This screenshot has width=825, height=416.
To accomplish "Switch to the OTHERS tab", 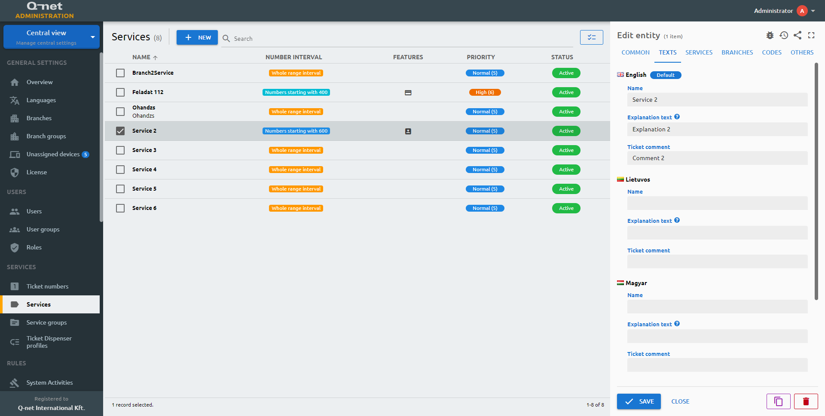I will coord(802,52).
